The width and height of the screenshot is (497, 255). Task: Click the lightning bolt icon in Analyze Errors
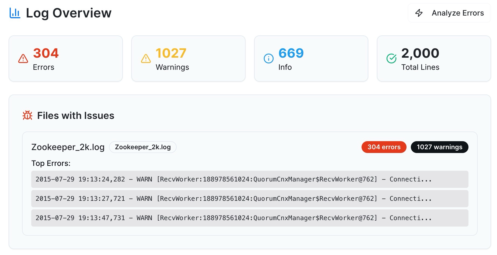(419, 13)
